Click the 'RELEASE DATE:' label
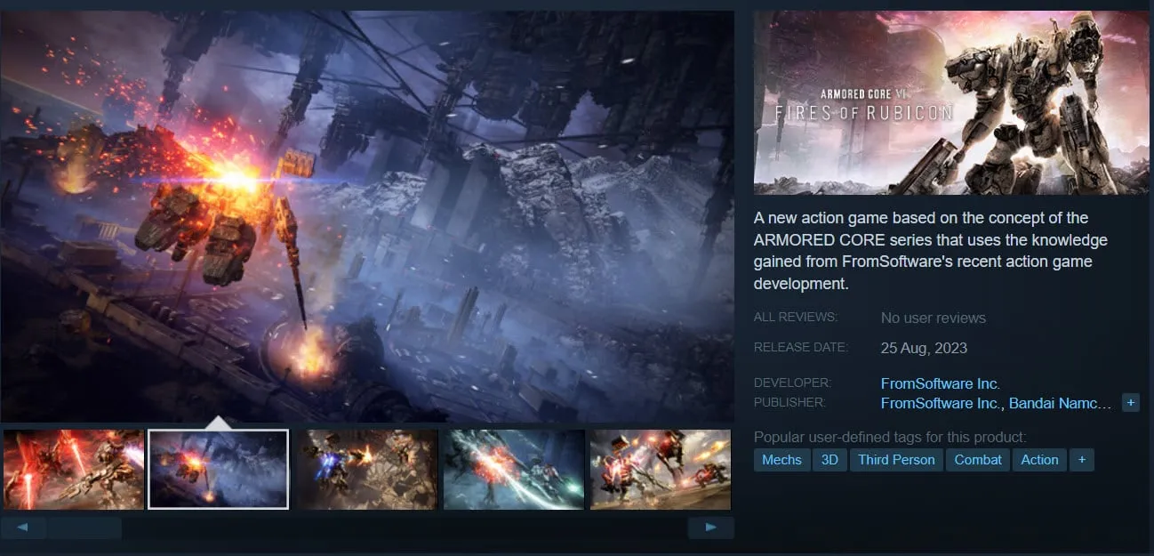Image resolution: width=1154 pixels, height=556 pixels. pos(801,347)
